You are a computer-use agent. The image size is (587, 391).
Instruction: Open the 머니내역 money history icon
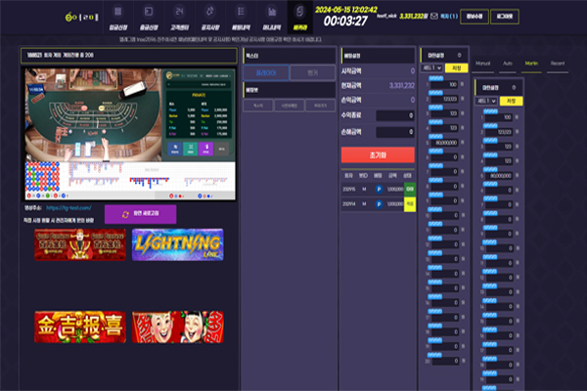[x=300, y=15]
